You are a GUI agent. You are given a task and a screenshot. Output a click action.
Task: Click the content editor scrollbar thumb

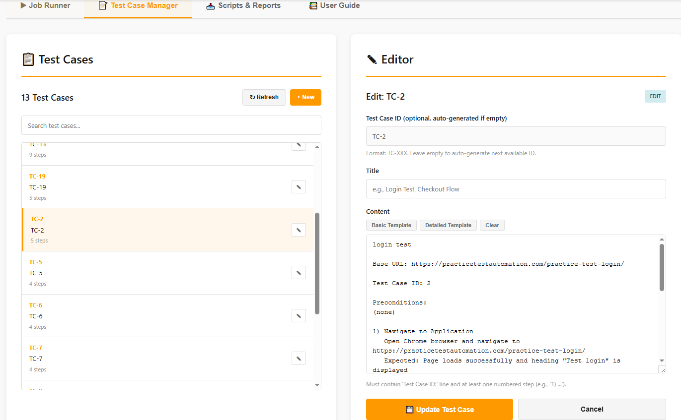(x=662, y=267)
